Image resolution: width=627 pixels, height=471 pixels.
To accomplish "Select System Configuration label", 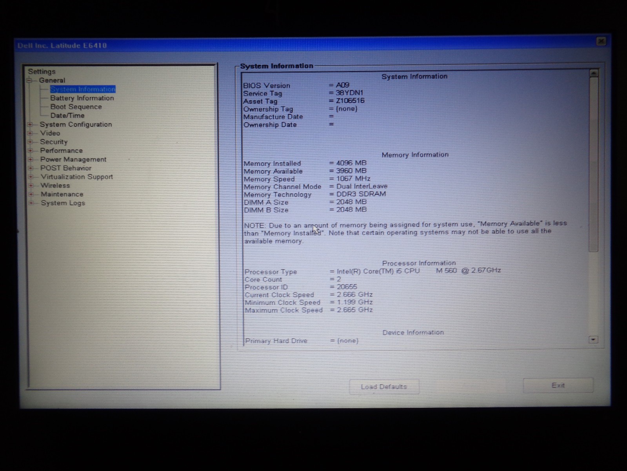I will point(76,124).
